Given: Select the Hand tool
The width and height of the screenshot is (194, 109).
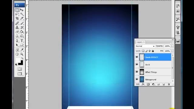Looking at the screenshot, I should (17, 54).
